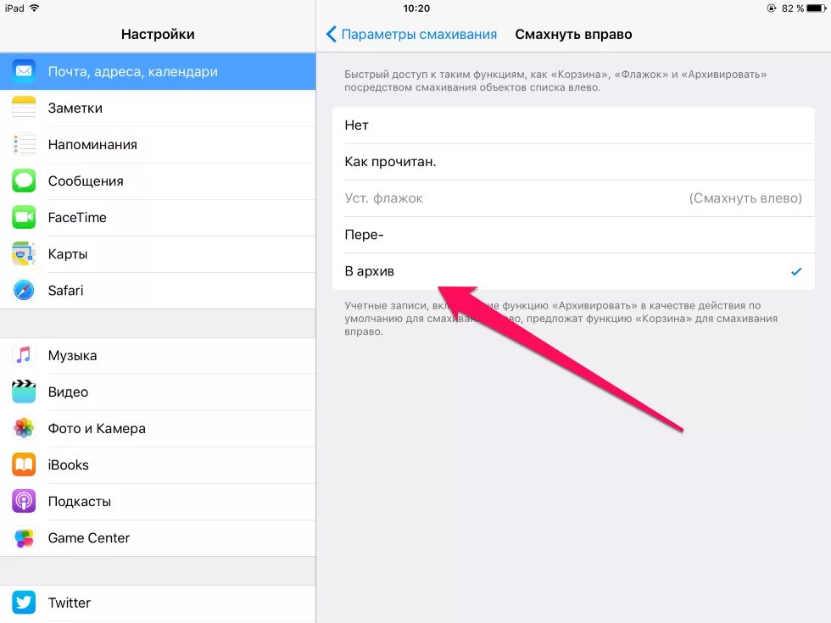Viewport: 831px width, 623px height.
Task: Open the Game Center settings row
Action: (158, 537)
